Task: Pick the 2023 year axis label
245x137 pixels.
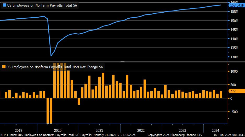Action: coord(182,130)
